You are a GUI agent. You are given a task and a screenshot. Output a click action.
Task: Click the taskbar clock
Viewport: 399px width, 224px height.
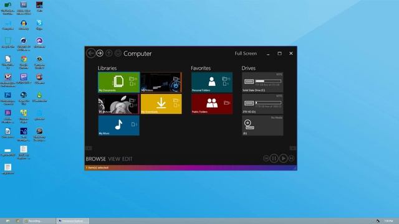point(388,222)
